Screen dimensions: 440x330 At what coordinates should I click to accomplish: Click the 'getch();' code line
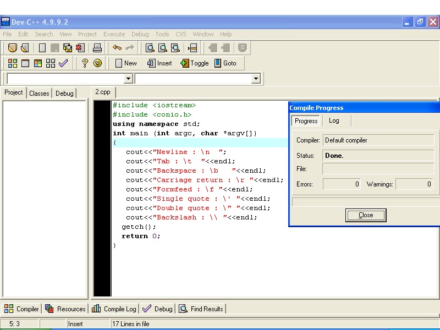click(x=139, y=227)
